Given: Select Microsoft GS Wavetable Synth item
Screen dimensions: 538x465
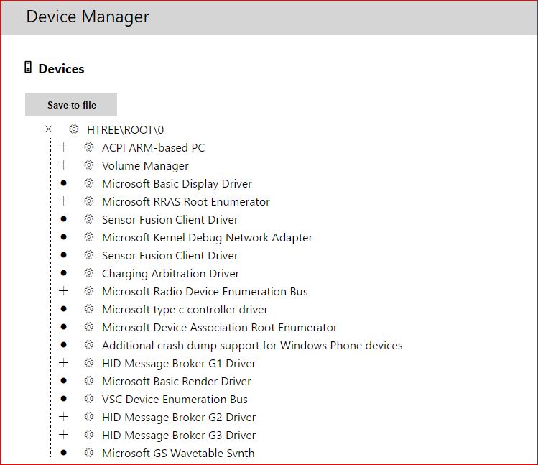Looking at the screenshot, I should pos(177,453).
